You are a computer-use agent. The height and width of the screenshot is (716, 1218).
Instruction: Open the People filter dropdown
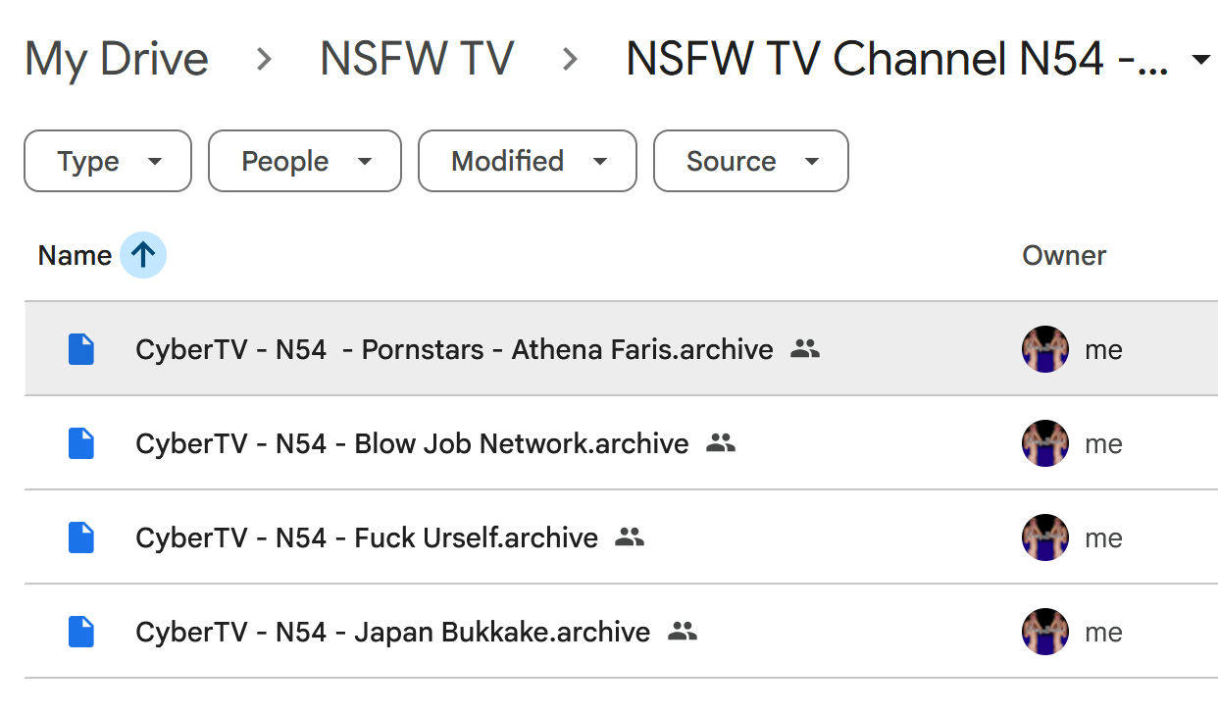pyautogui.click(x=305, y=161)
